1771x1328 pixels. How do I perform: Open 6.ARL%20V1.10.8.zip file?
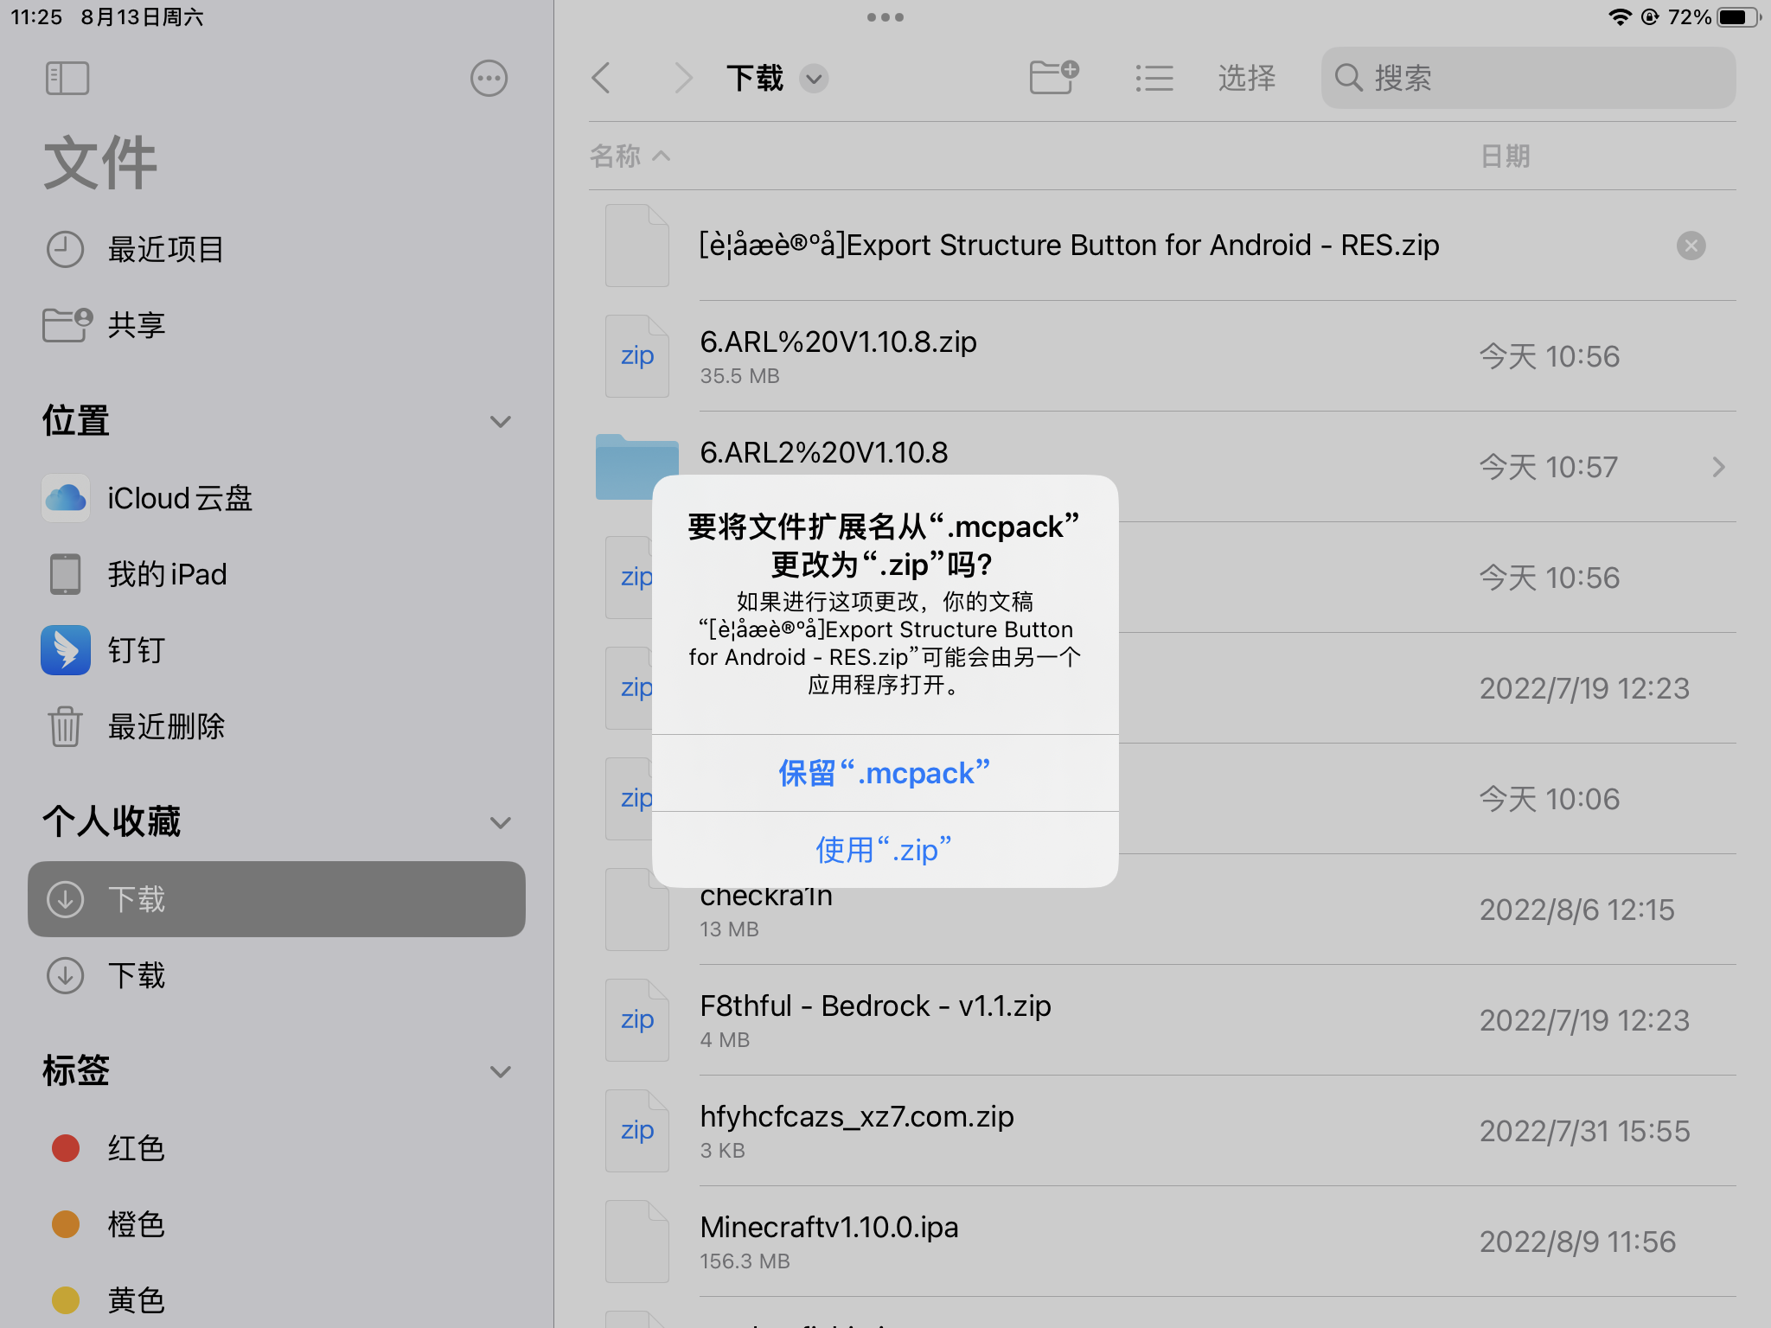coord(1162,356)
